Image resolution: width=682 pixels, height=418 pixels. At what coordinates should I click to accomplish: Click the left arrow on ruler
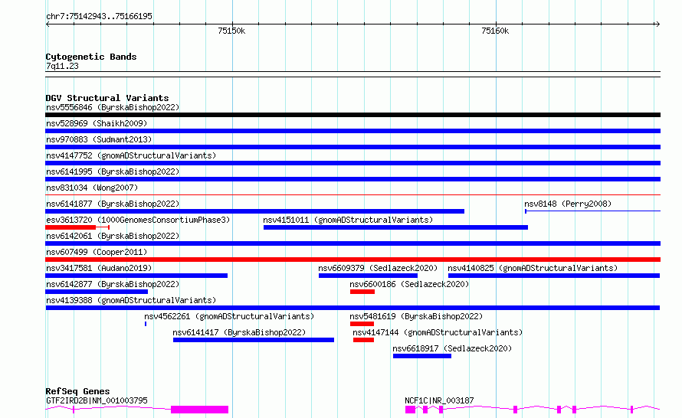tap(48, 24)
